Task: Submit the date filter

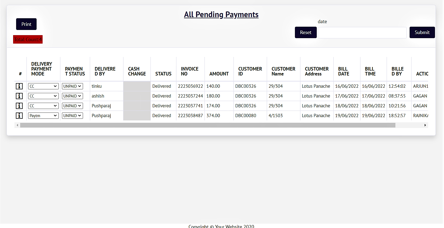Action: pyautogui.click(x=422, y=32)
